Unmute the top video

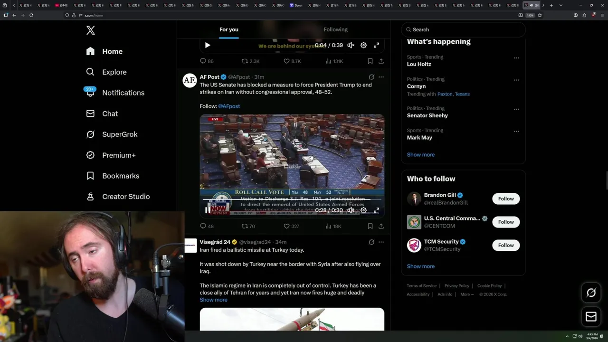coord(351,45)
